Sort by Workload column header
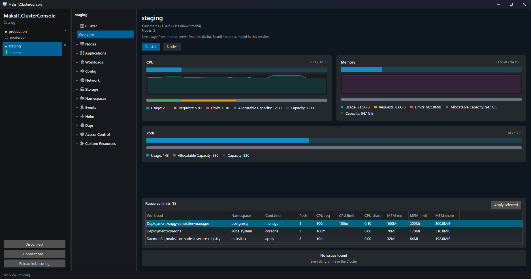The height and width of the screenshot is (279, 531). [x=188, y=215]
